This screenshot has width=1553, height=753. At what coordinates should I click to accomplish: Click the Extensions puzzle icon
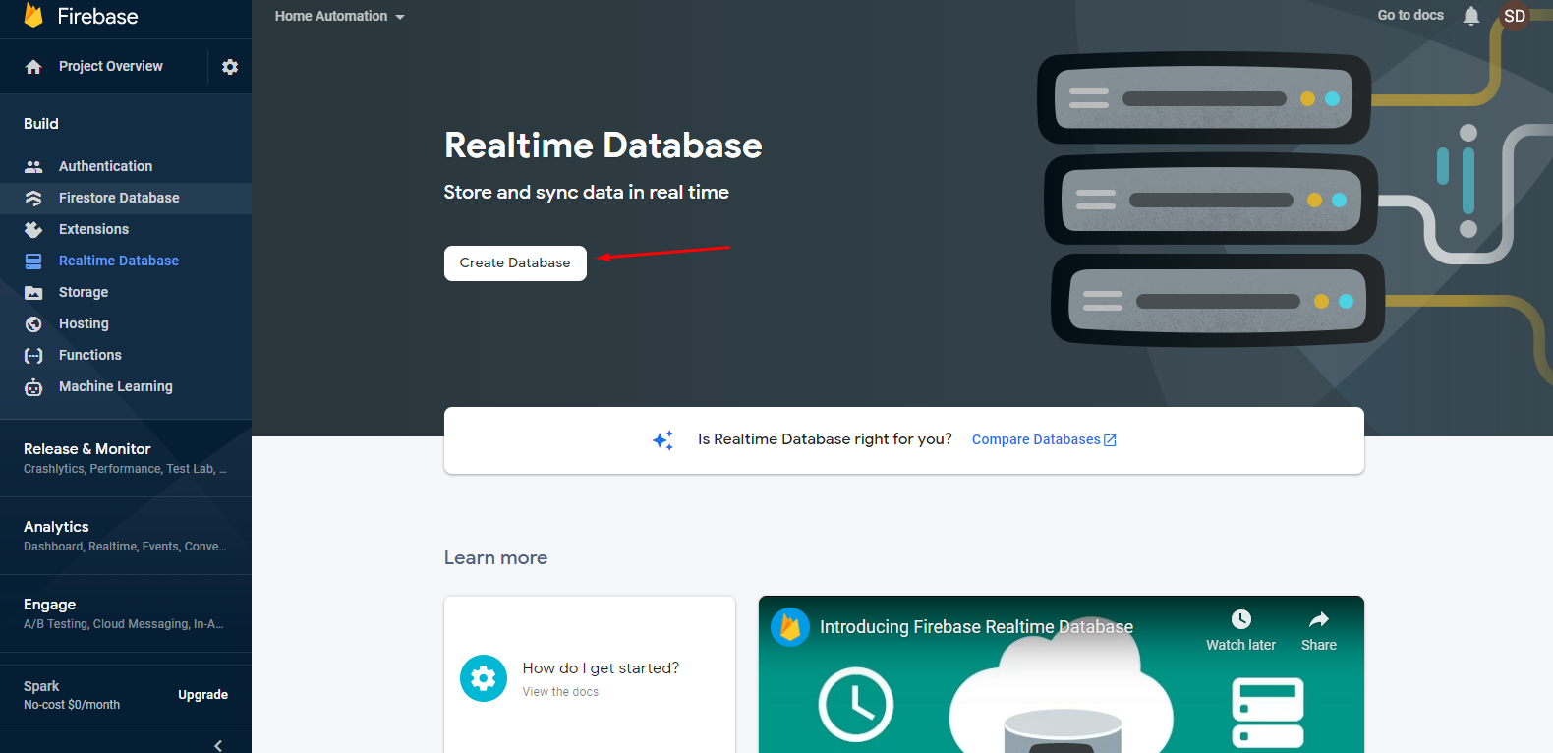click(33, 230)
